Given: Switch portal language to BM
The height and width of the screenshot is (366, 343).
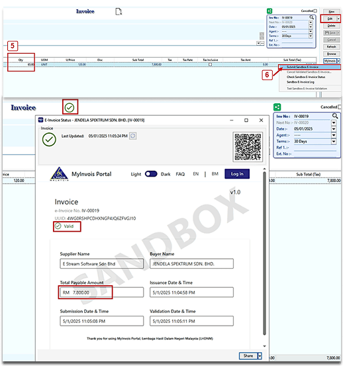Looking at the screenshot, I should [x=215, y=174].
